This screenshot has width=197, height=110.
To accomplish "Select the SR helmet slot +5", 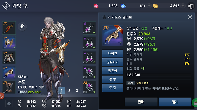I will 9,43.
